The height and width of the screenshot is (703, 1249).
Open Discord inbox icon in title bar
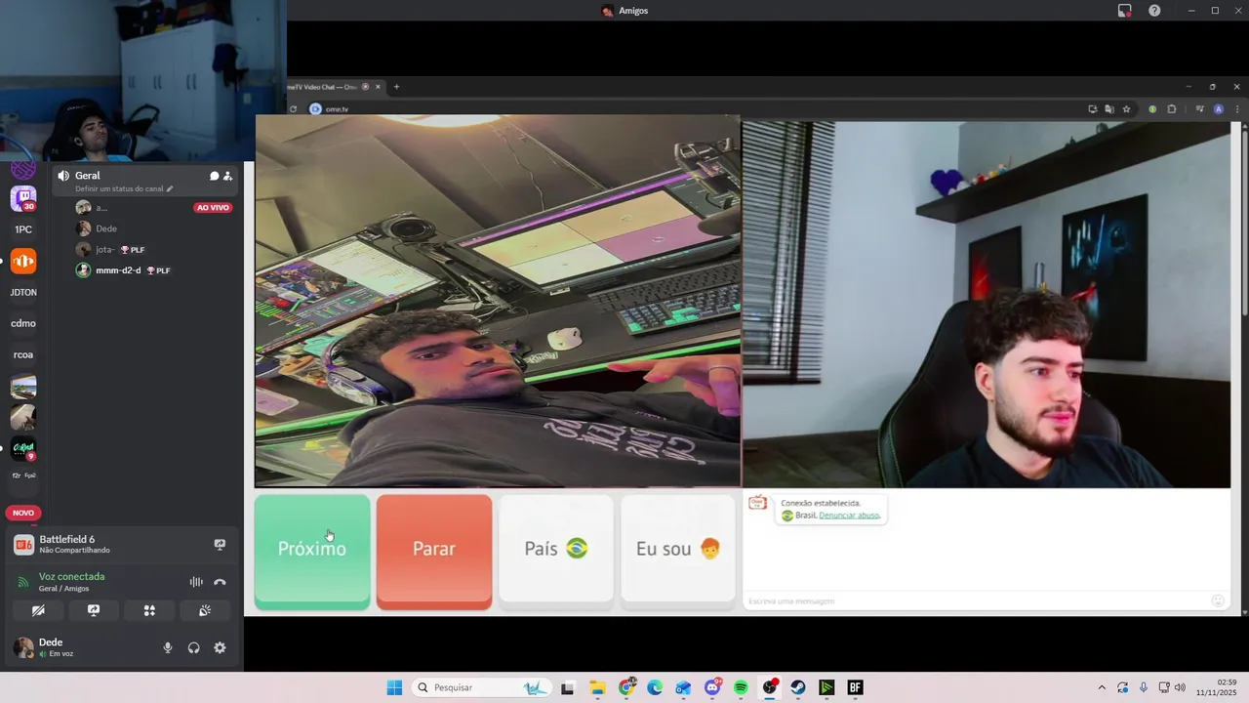point(1125,11)
